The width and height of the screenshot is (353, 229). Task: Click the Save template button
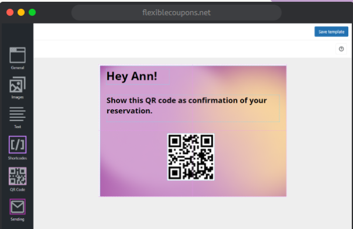click(x=331, y=32)
